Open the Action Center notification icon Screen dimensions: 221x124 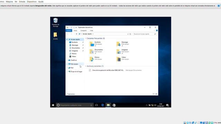[167, 105]
